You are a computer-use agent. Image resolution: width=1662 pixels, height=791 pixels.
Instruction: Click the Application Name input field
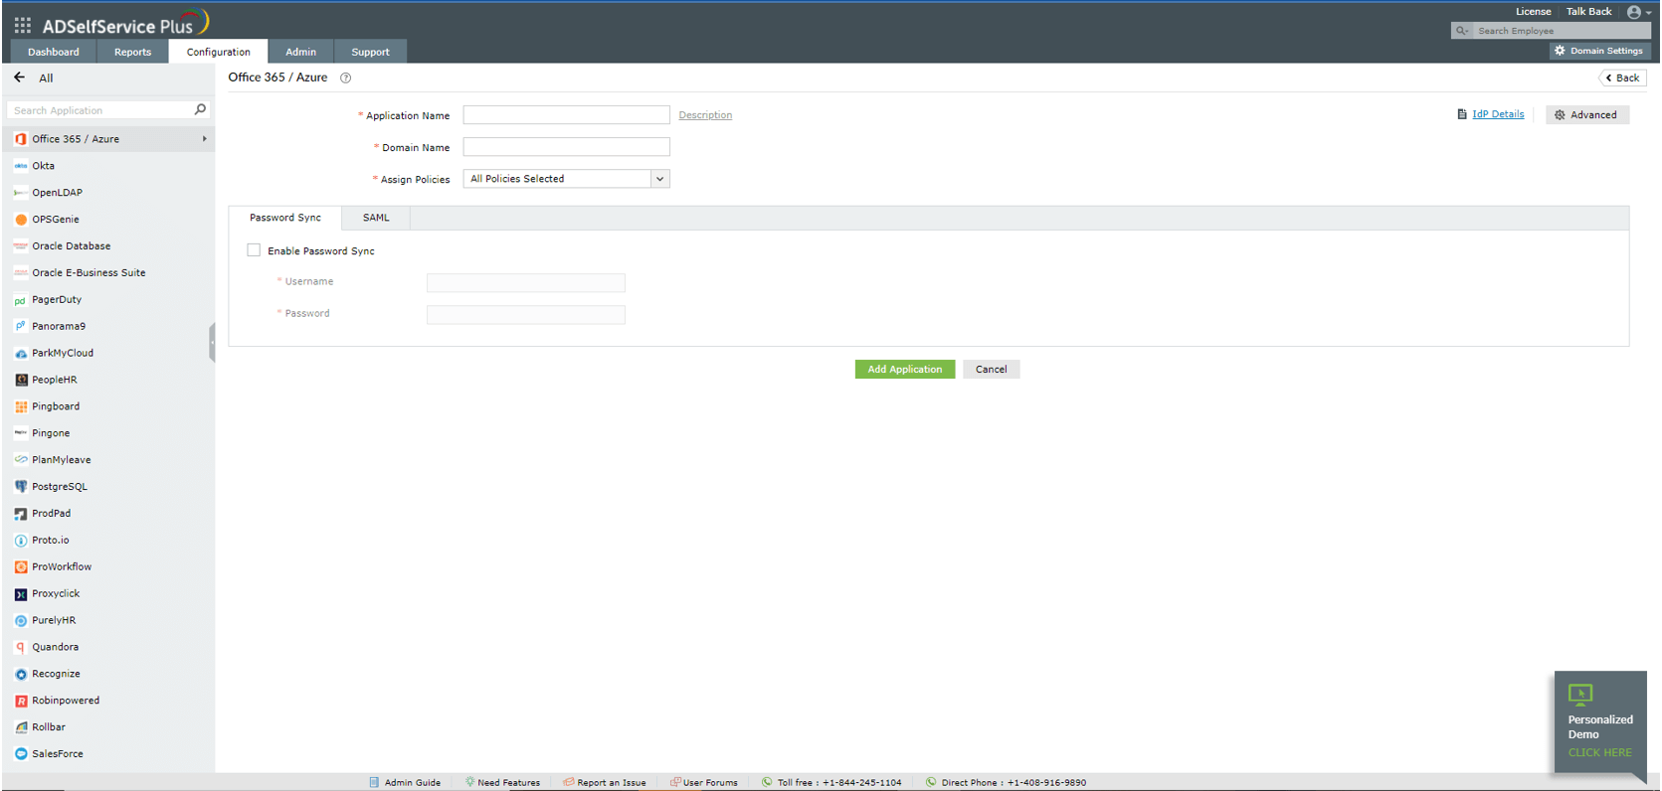pyautogui.click(x=566, y=115)
